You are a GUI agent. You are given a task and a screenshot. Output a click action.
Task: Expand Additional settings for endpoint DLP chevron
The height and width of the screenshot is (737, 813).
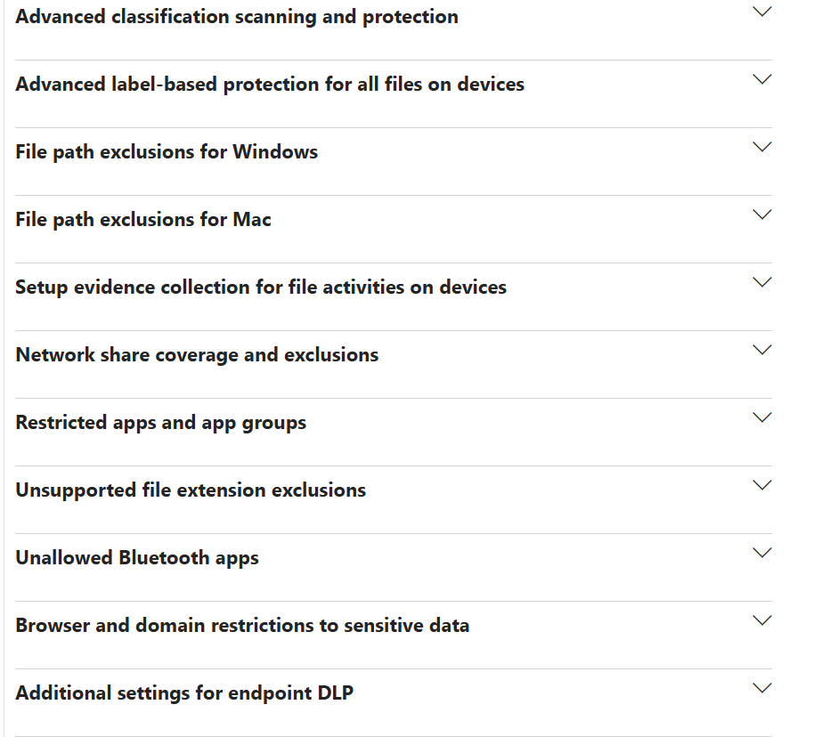pos(761,689)
